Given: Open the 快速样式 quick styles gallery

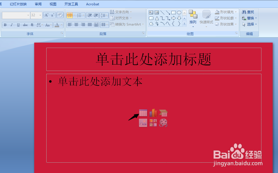Looking at the screenshot, I should pyautogui.click(x=206, y=19).
